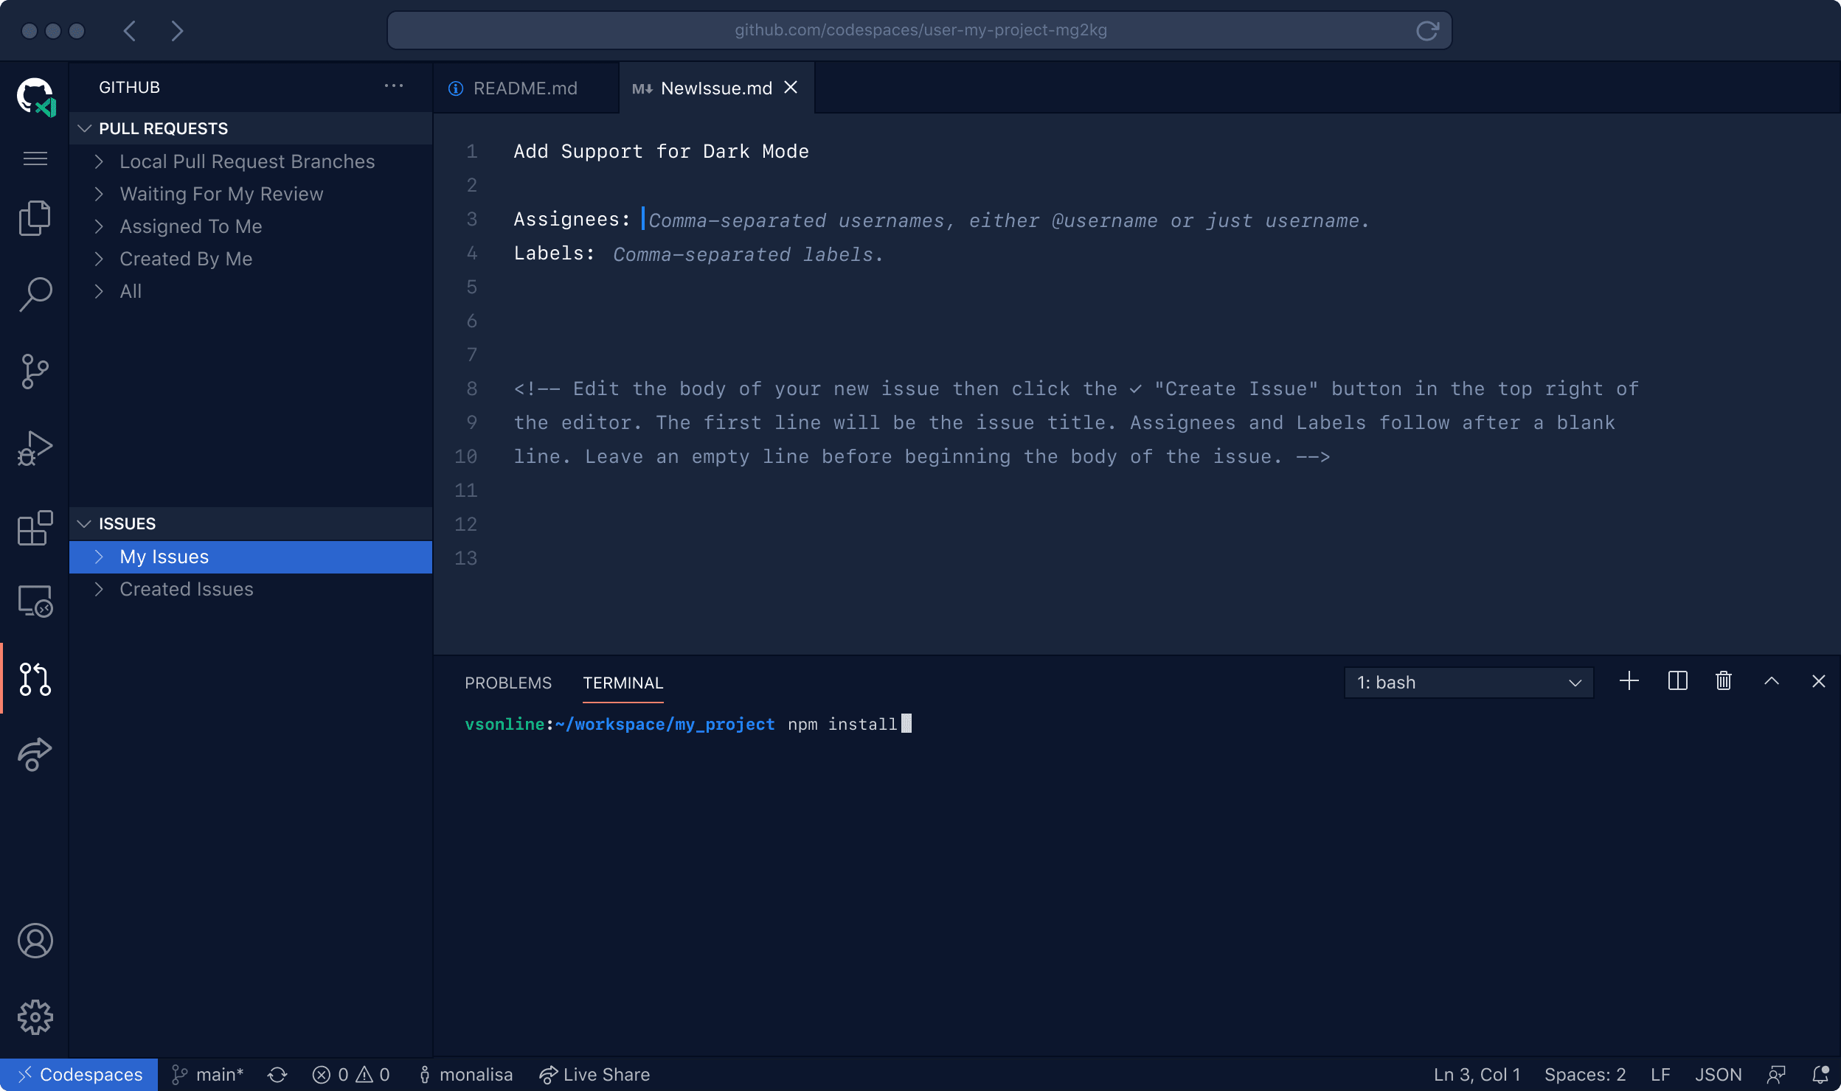Add a new terminal with plus icon

[1629, 681]
